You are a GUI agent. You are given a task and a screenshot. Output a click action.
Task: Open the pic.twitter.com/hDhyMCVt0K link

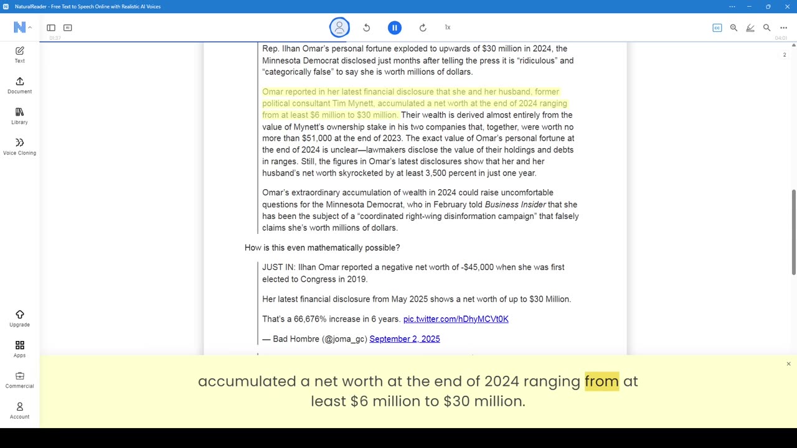(456, 319)
